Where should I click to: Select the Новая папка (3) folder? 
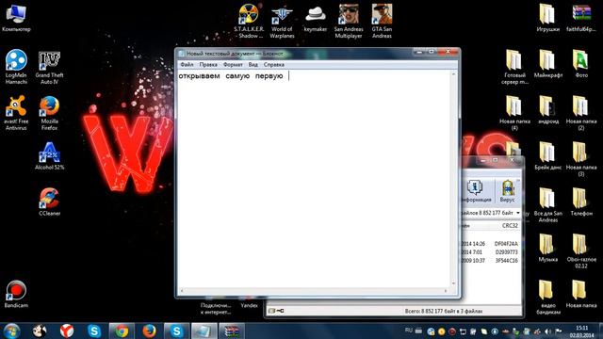click(x=581, y=159)
